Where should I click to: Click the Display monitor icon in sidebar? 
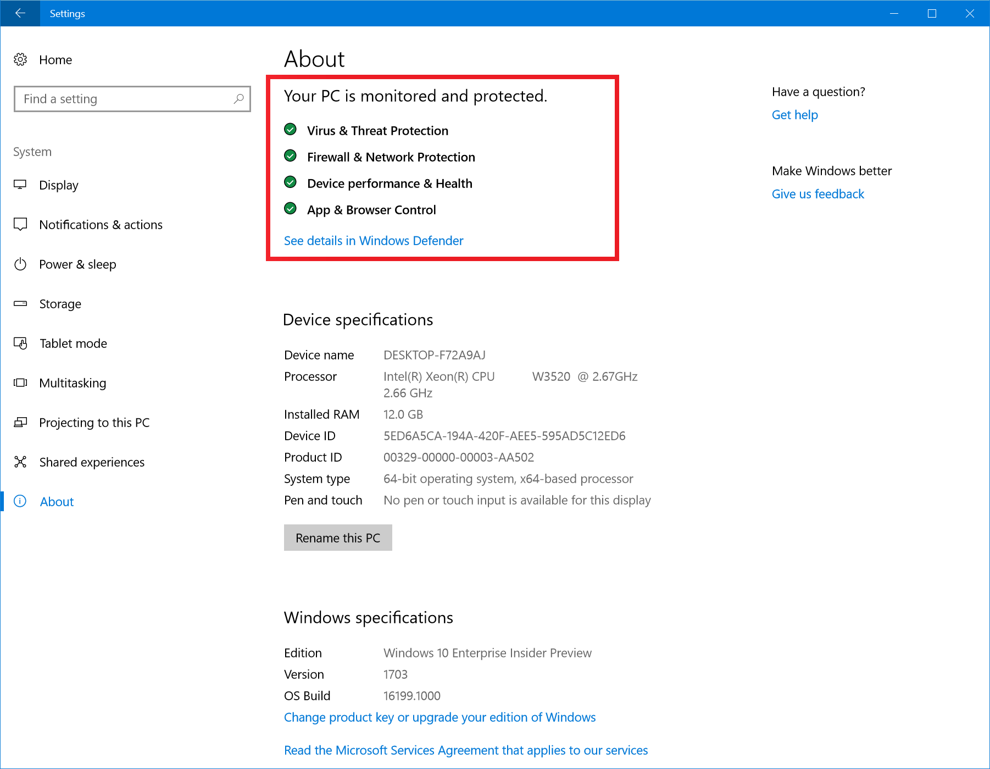coord(20,185)
